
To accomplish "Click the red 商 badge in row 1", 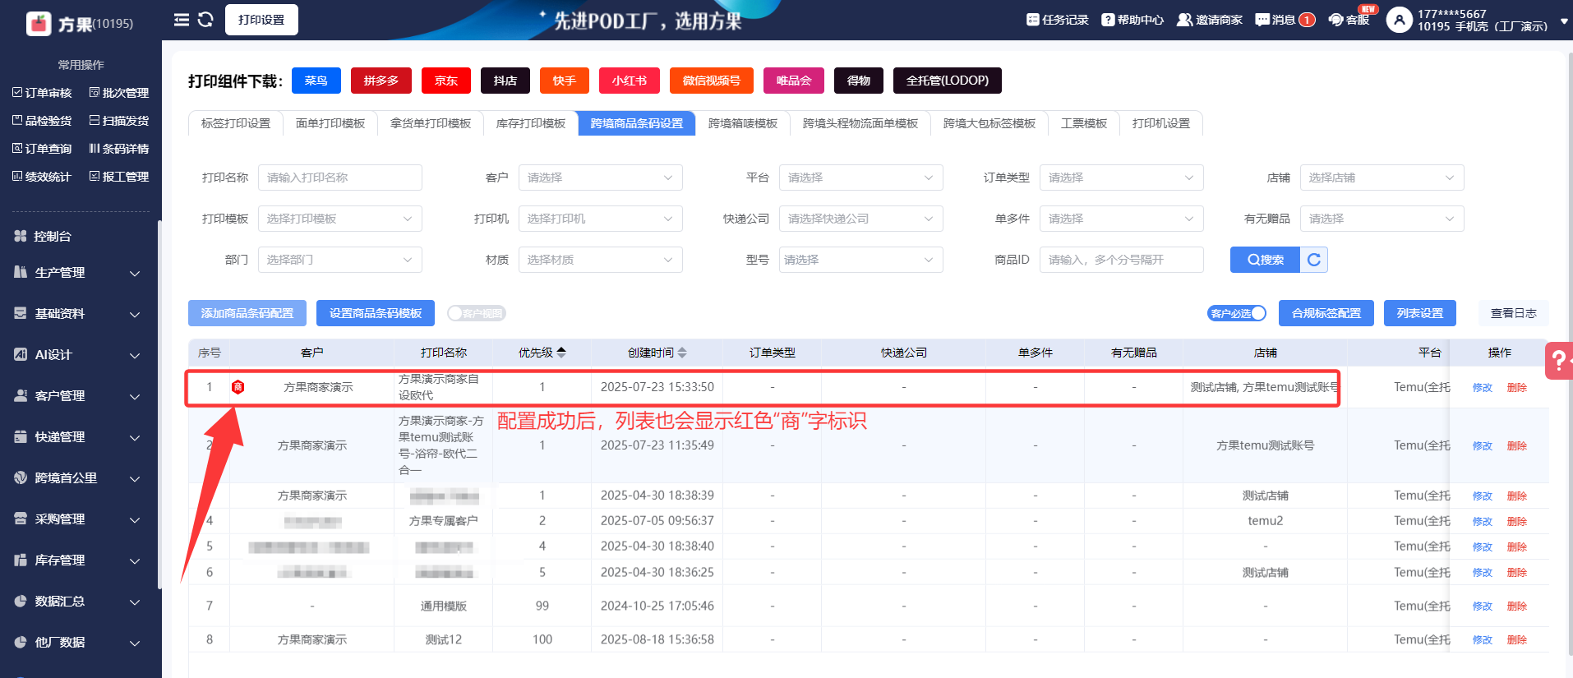I will pos(238,387).
